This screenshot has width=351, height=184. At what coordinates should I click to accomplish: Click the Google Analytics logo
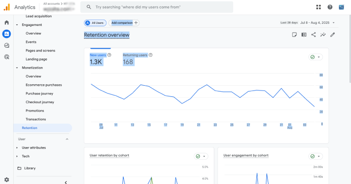point(7,7)
